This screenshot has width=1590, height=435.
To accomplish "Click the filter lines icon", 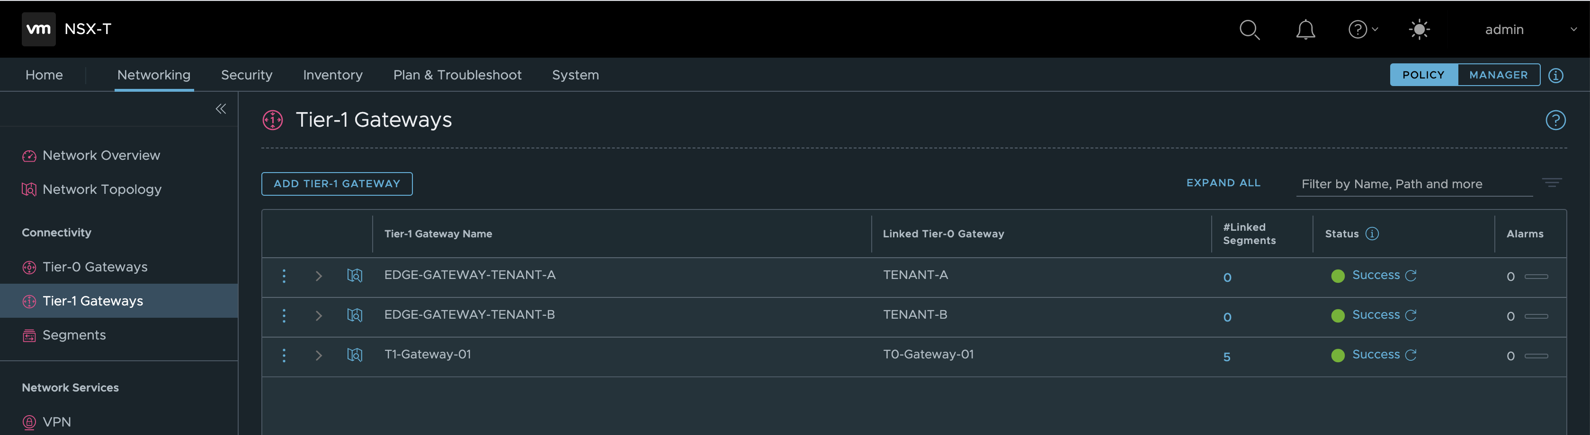I will click(x=1551, y=183).
